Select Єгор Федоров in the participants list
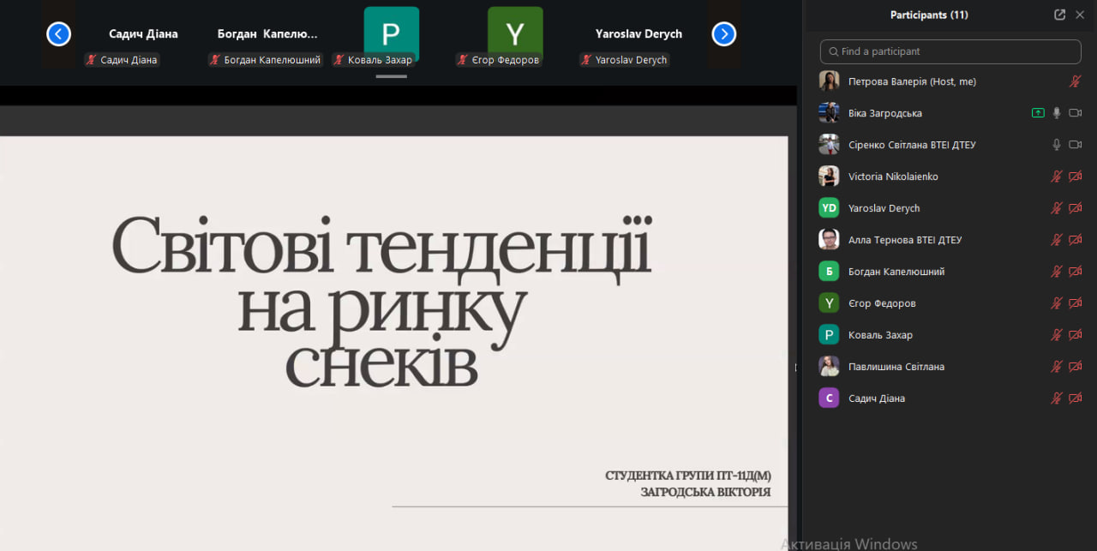The width and height of the screenshot is (1097, 551). (x=882, y=303)
